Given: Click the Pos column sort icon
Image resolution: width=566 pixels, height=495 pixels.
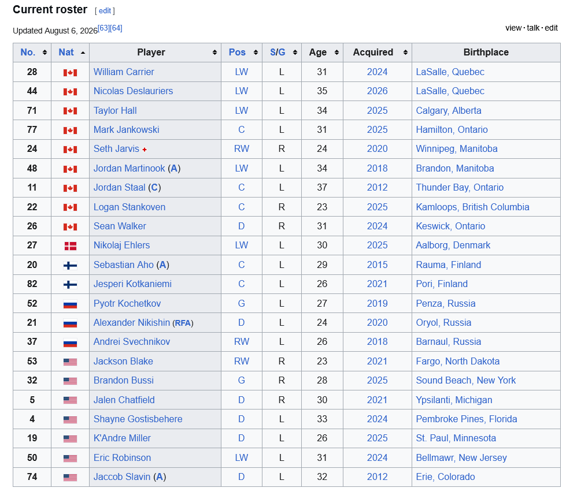Looking at the screenshot, I should point(256,53).
